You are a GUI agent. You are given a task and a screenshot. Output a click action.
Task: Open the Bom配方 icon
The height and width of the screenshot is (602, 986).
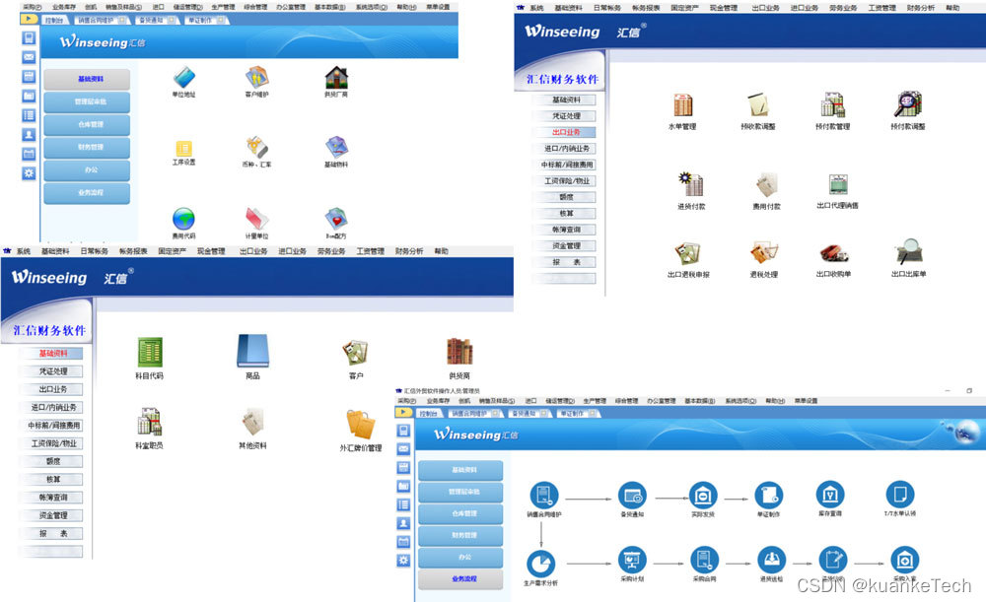336,219
